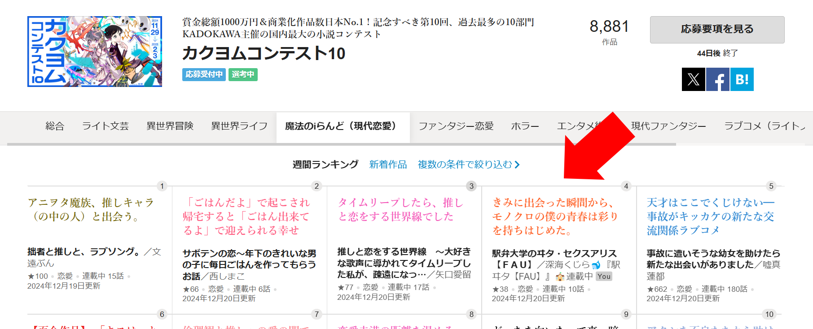Bookmark page with Hatena B! icon
This screenshot has height=329, width=813.
742,79
